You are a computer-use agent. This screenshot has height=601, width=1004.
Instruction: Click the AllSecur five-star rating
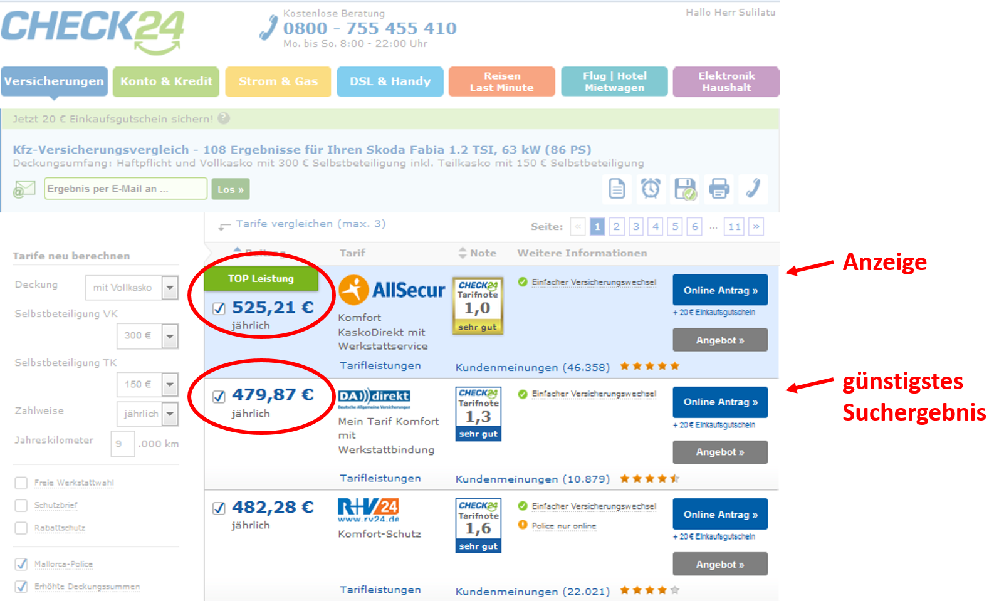(650, 366)
